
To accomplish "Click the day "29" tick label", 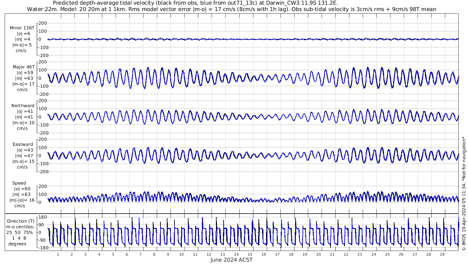I will tap(442, 254).
